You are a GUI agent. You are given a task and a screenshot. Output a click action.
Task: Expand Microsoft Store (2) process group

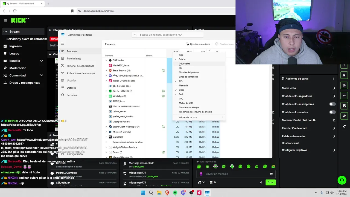click(x=106, y=132)
